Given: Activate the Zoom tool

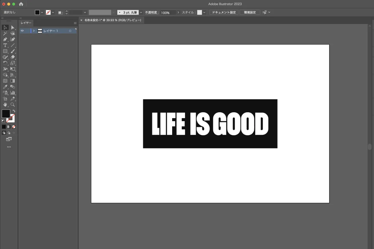Looking at the screenshot, I should point(13,105).
